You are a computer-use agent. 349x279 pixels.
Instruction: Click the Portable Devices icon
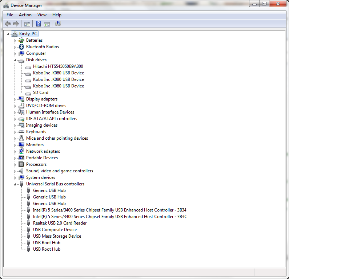tap(21, 158)
